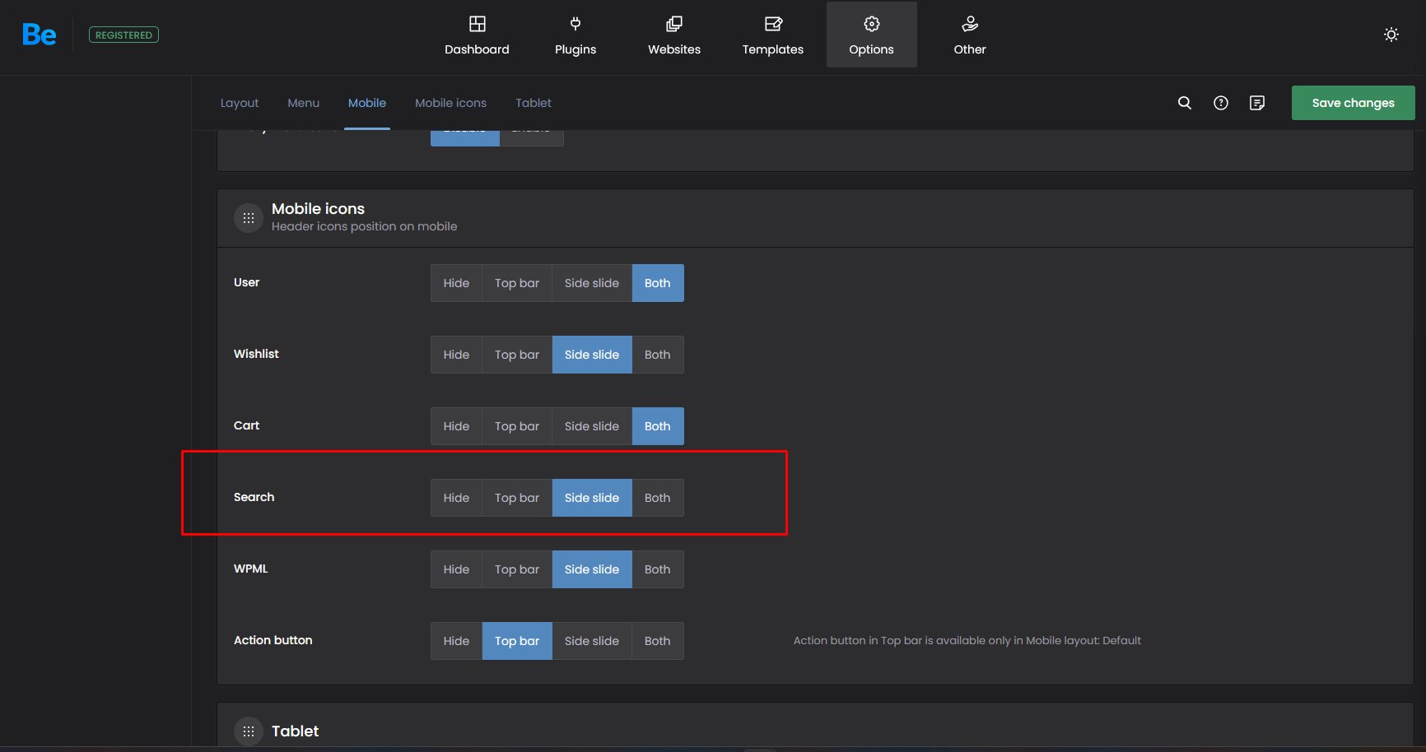Click the Search row label

(x=254, y=497)
